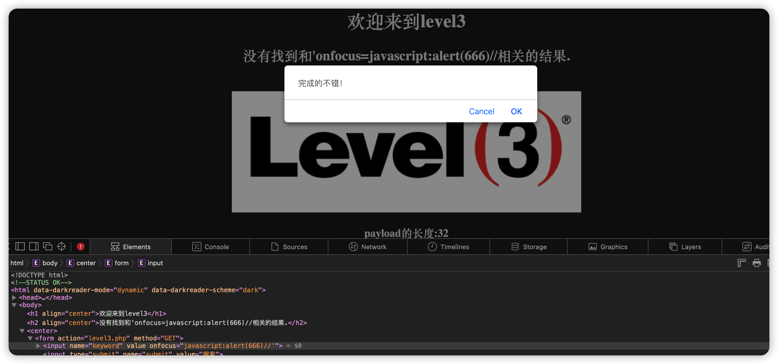Dock inspector to the left side icon
The height and width of the screenshot is (364, 778).
click(x=20, y=246)
